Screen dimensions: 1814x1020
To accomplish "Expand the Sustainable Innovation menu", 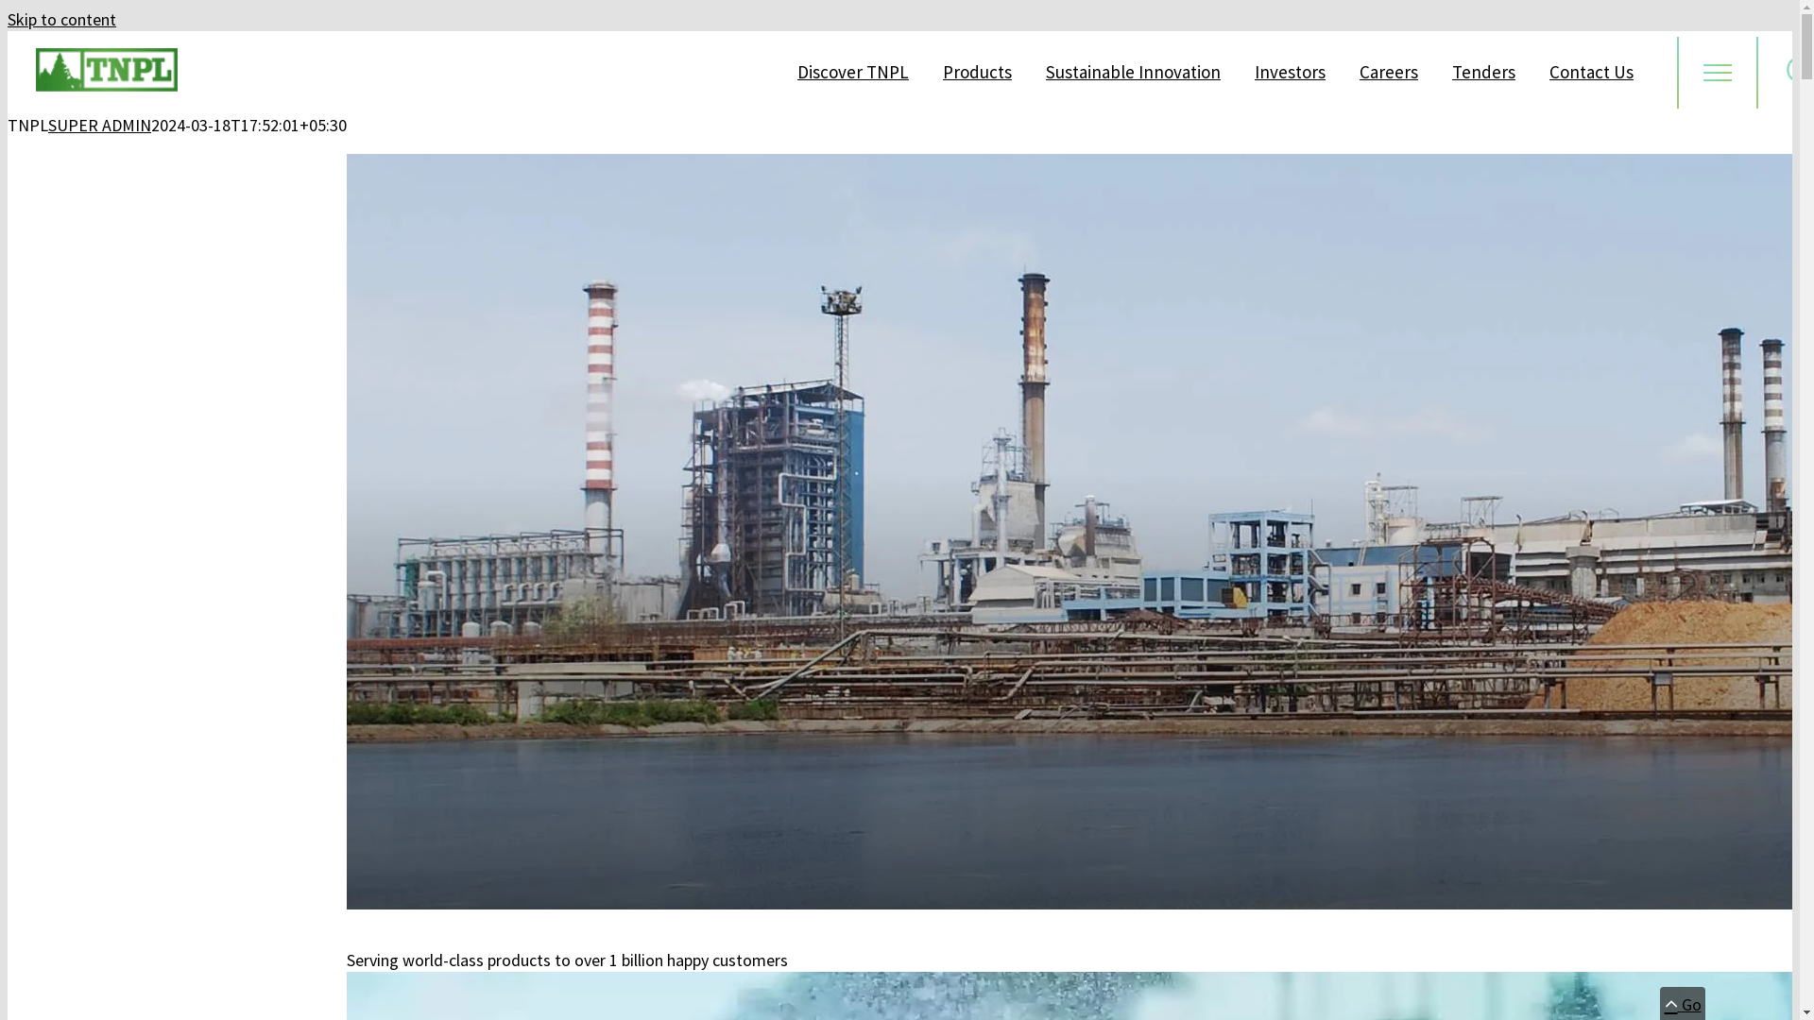I will tap(1132, 72).
